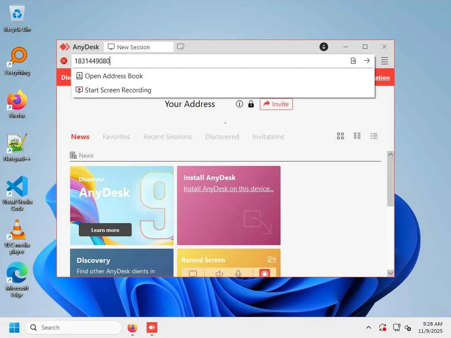Switch to small tiles view
Image resolution: width=451 pixels, height=338 pixels.
pyautogui.click(x=357, y=136)
